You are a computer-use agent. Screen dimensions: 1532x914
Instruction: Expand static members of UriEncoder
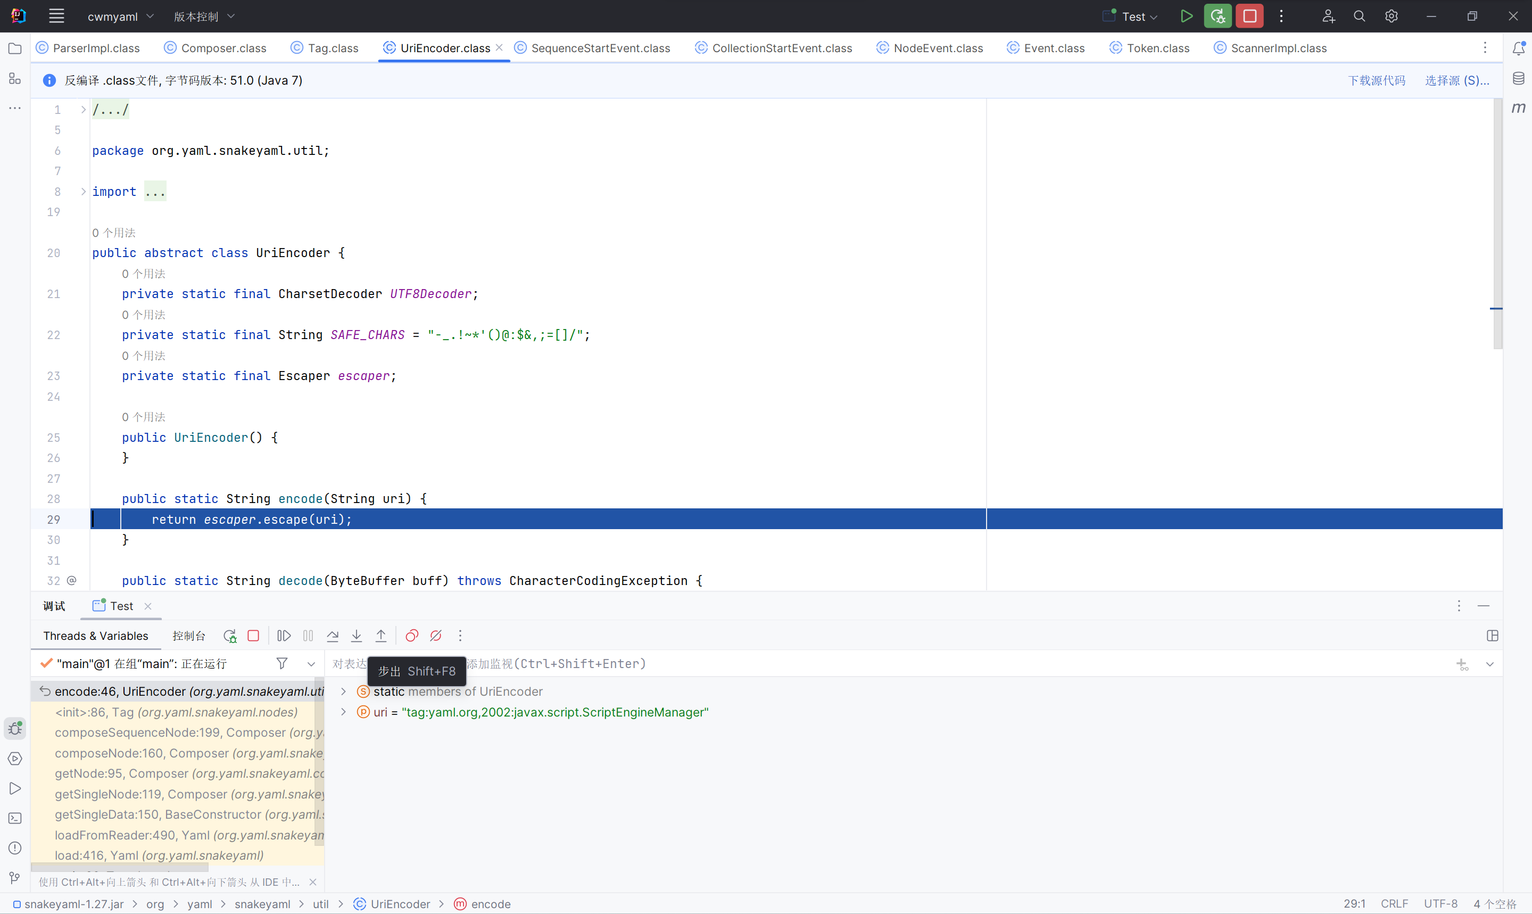click(343, 691)
